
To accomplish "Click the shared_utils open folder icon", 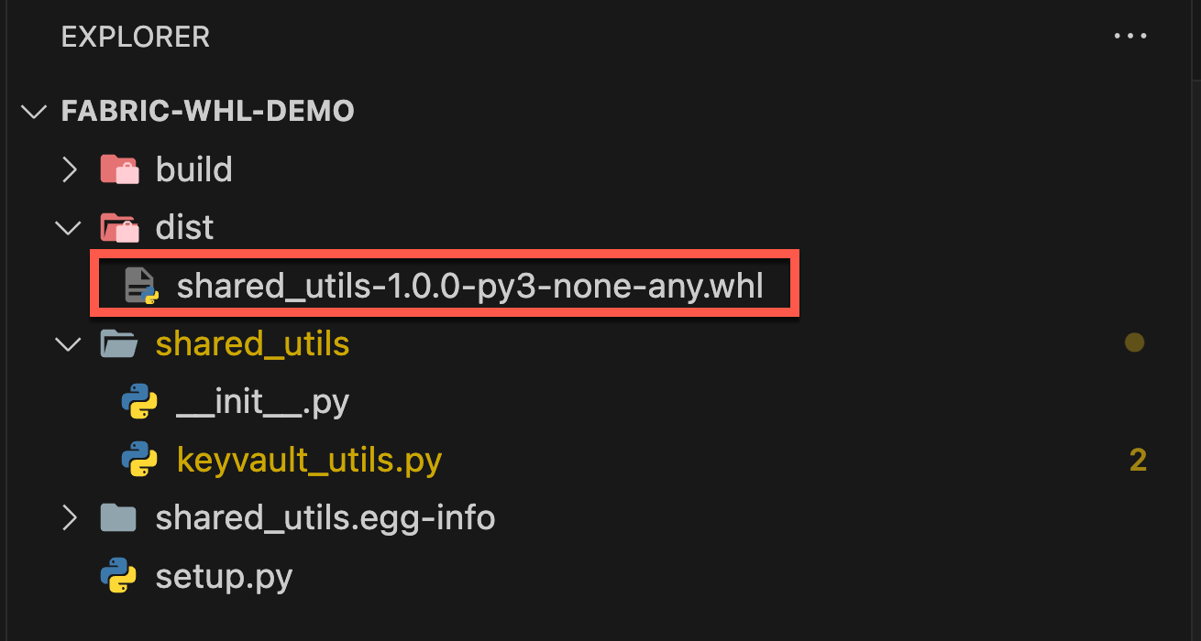I will 119,344.
